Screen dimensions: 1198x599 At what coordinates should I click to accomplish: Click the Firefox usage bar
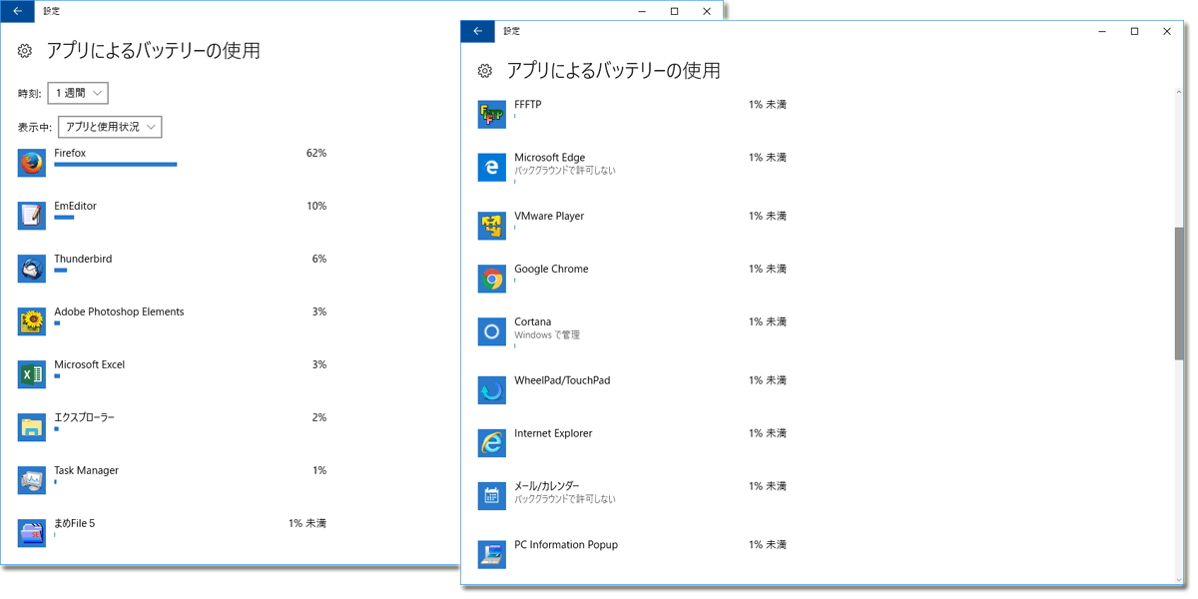pos(116,164)
